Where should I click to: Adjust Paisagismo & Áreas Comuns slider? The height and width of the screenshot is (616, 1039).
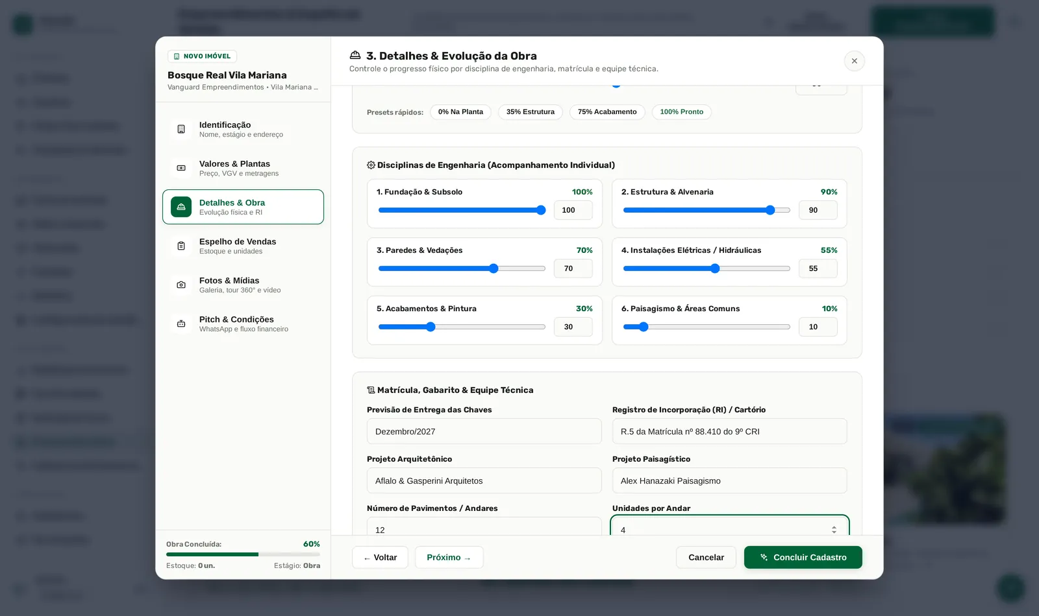tap(707, 327)
